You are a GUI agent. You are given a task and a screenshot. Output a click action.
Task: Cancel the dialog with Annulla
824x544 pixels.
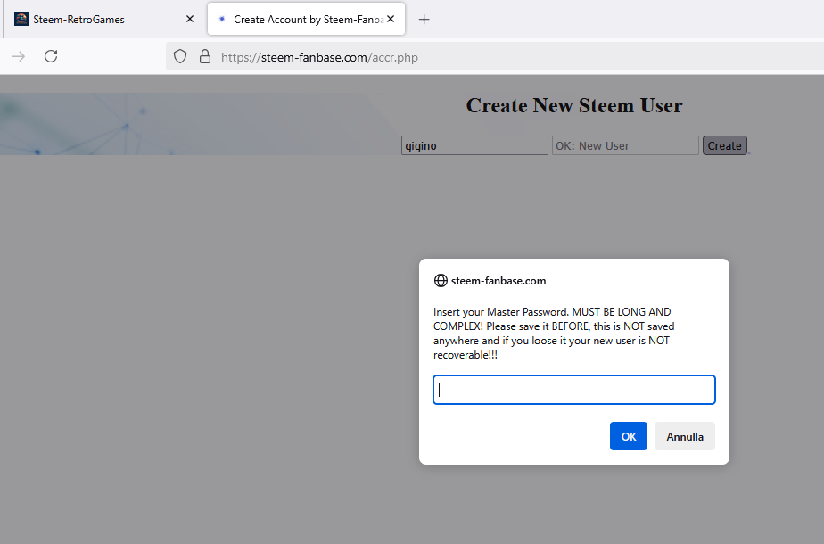point(685,436)
